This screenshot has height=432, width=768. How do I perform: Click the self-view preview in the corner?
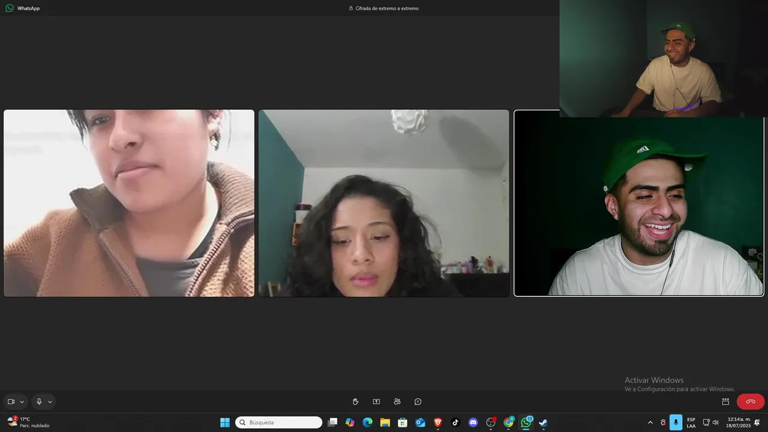coord(664,58)
